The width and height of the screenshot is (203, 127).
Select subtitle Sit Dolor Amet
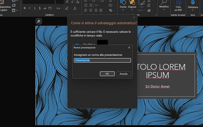(157, 86)
